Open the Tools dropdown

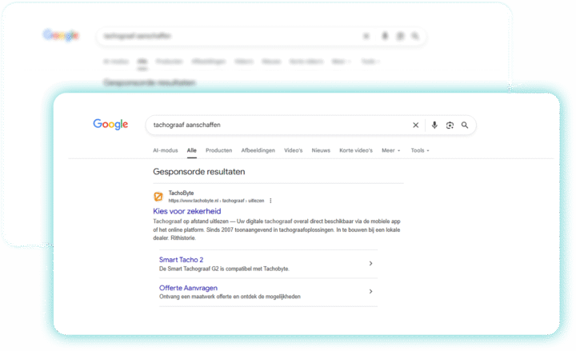(x=420, y=150)
